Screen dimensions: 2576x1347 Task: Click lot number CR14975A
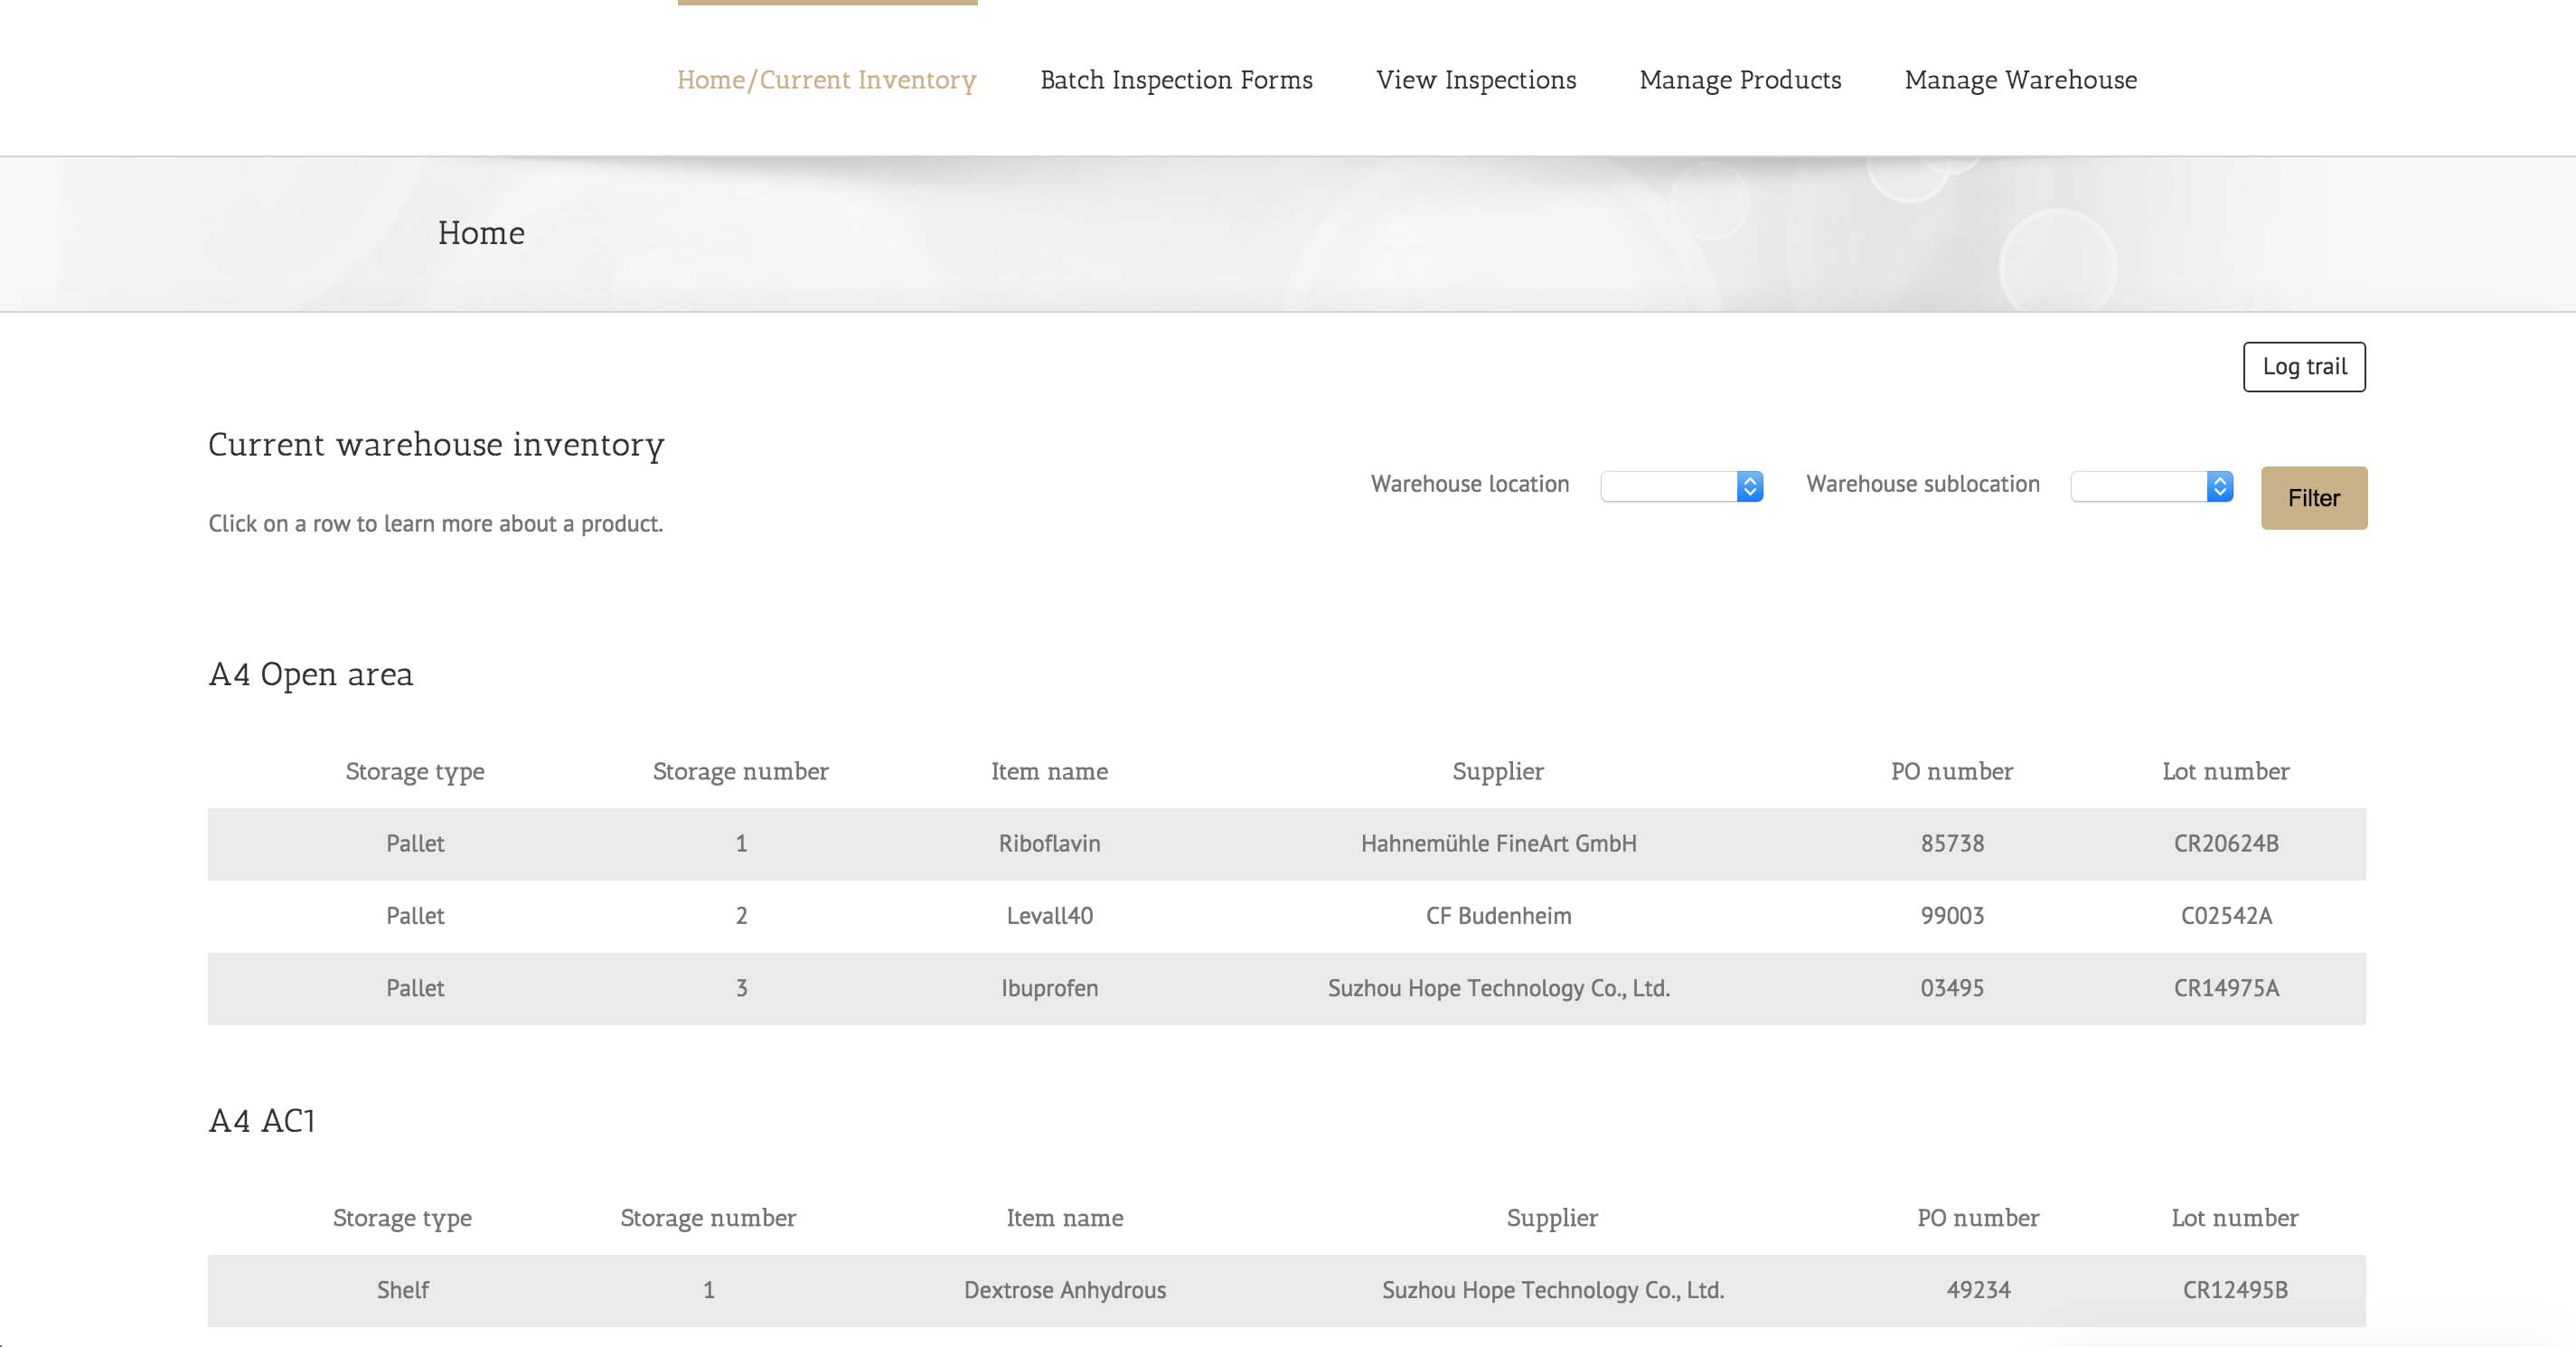click(2226, 988)
